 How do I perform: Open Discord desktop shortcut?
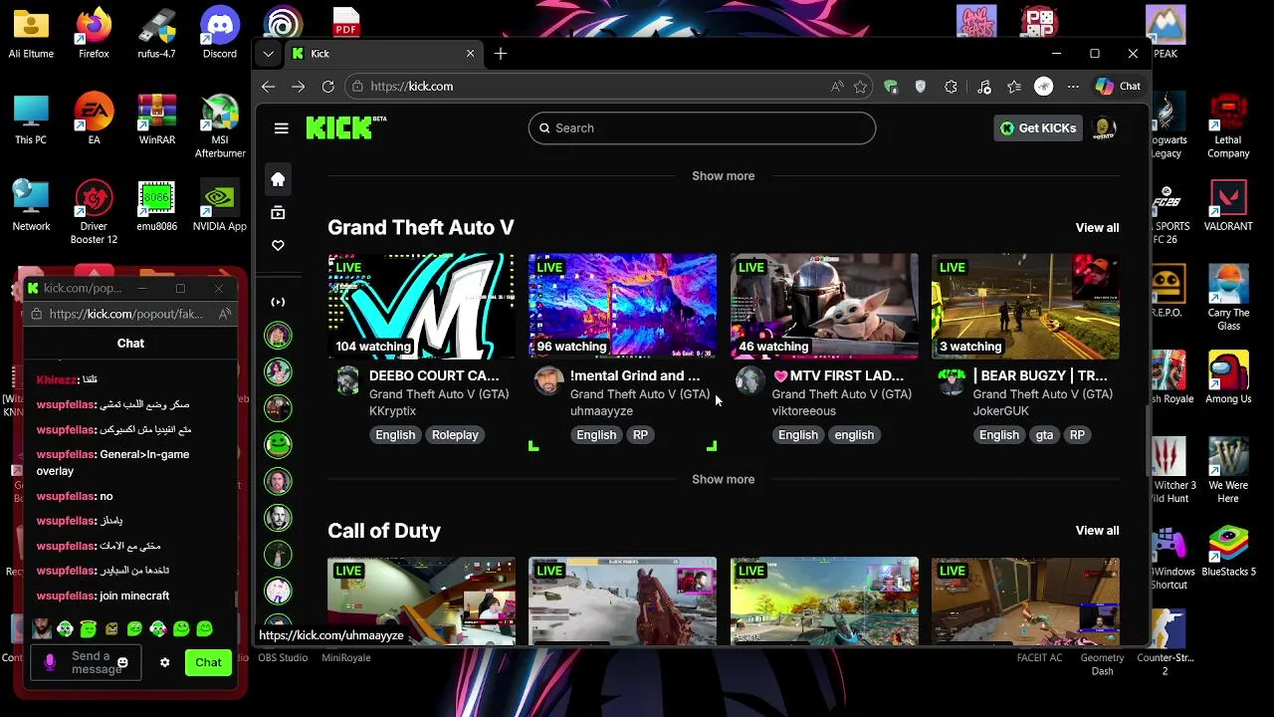220,33
